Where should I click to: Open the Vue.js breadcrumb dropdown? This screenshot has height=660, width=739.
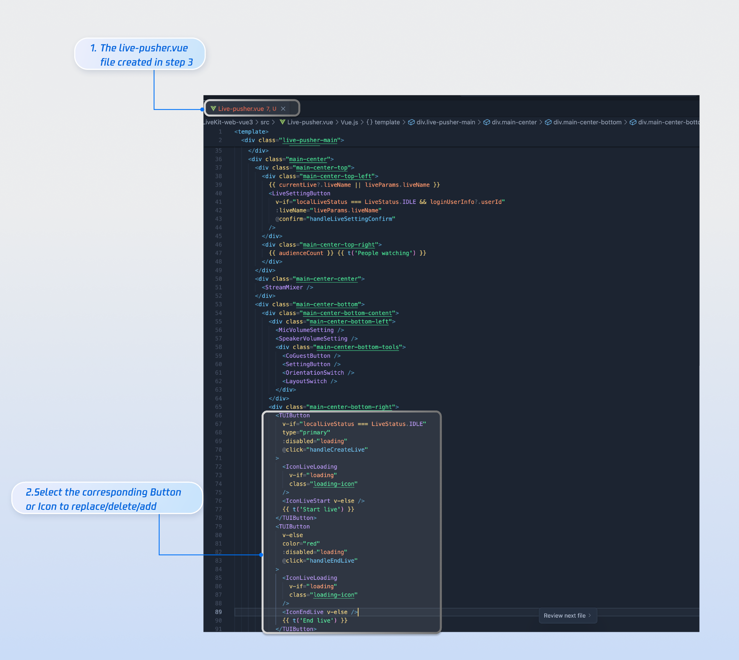coord(349,122)
